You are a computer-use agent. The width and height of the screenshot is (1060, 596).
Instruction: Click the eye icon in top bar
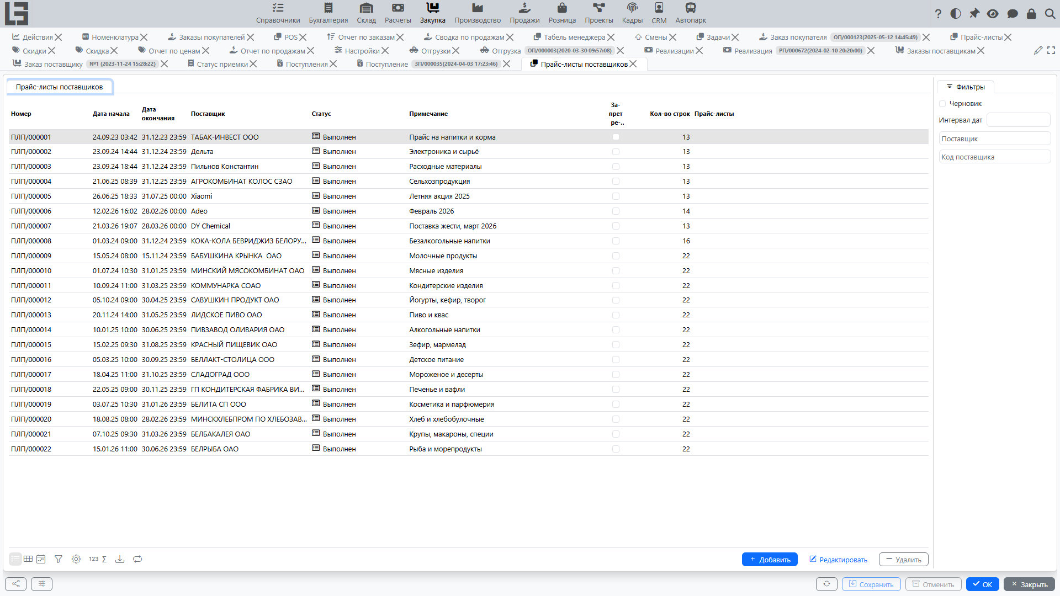(993, 14)
